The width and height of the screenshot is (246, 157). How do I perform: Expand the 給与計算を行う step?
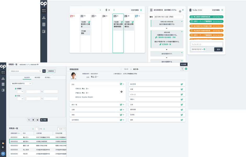(x=182, y=53)
